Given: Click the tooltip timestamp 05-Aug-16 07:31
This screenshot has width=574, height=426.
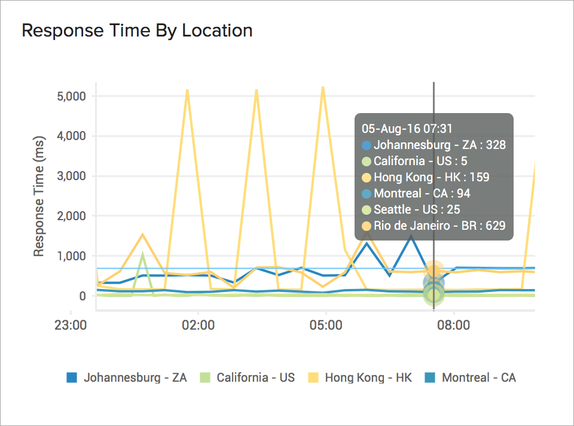Looking at the screenshot, I should point(405,129).
